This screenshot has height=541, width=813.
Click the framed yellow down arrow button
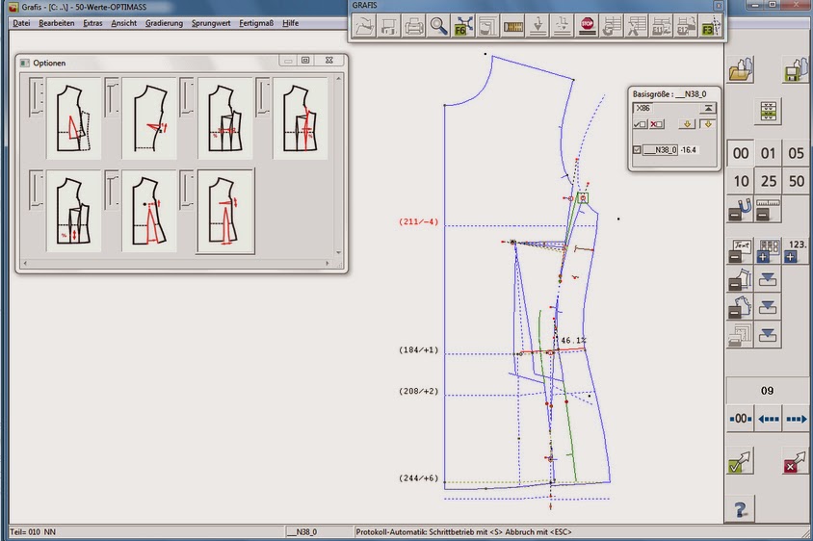click(x=707, y=124)
